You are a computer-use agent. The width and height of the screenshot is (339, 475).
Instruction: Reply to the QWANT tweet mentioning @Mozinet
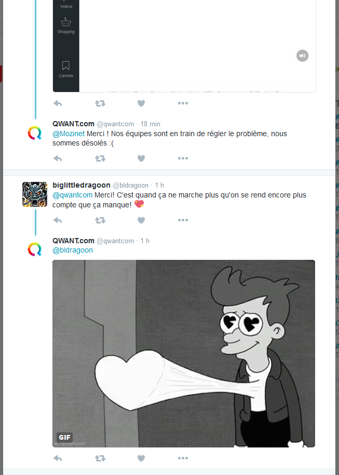click(x=58, y=159)
